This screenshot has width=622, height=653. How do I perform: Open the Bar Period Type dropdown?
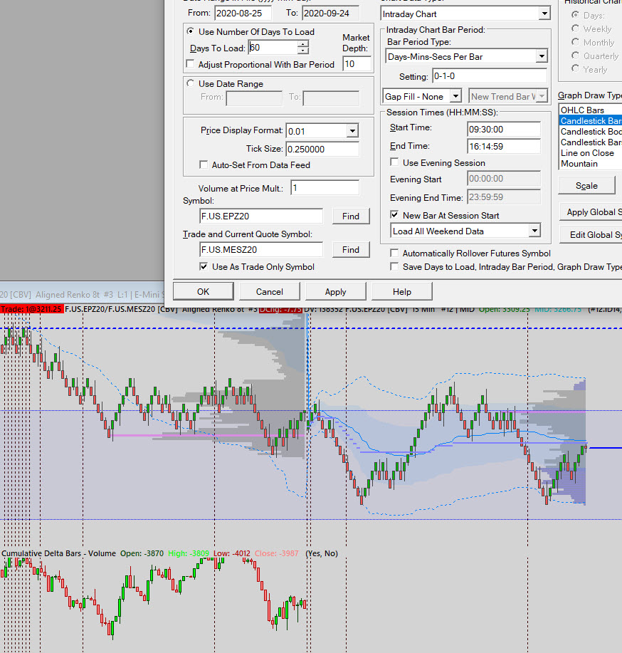540,56
